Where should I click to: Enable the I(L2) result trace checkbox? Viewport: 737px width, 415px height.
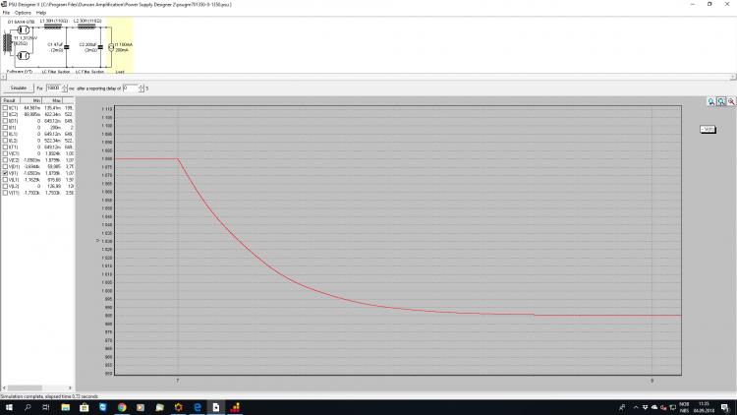(5, 141)
